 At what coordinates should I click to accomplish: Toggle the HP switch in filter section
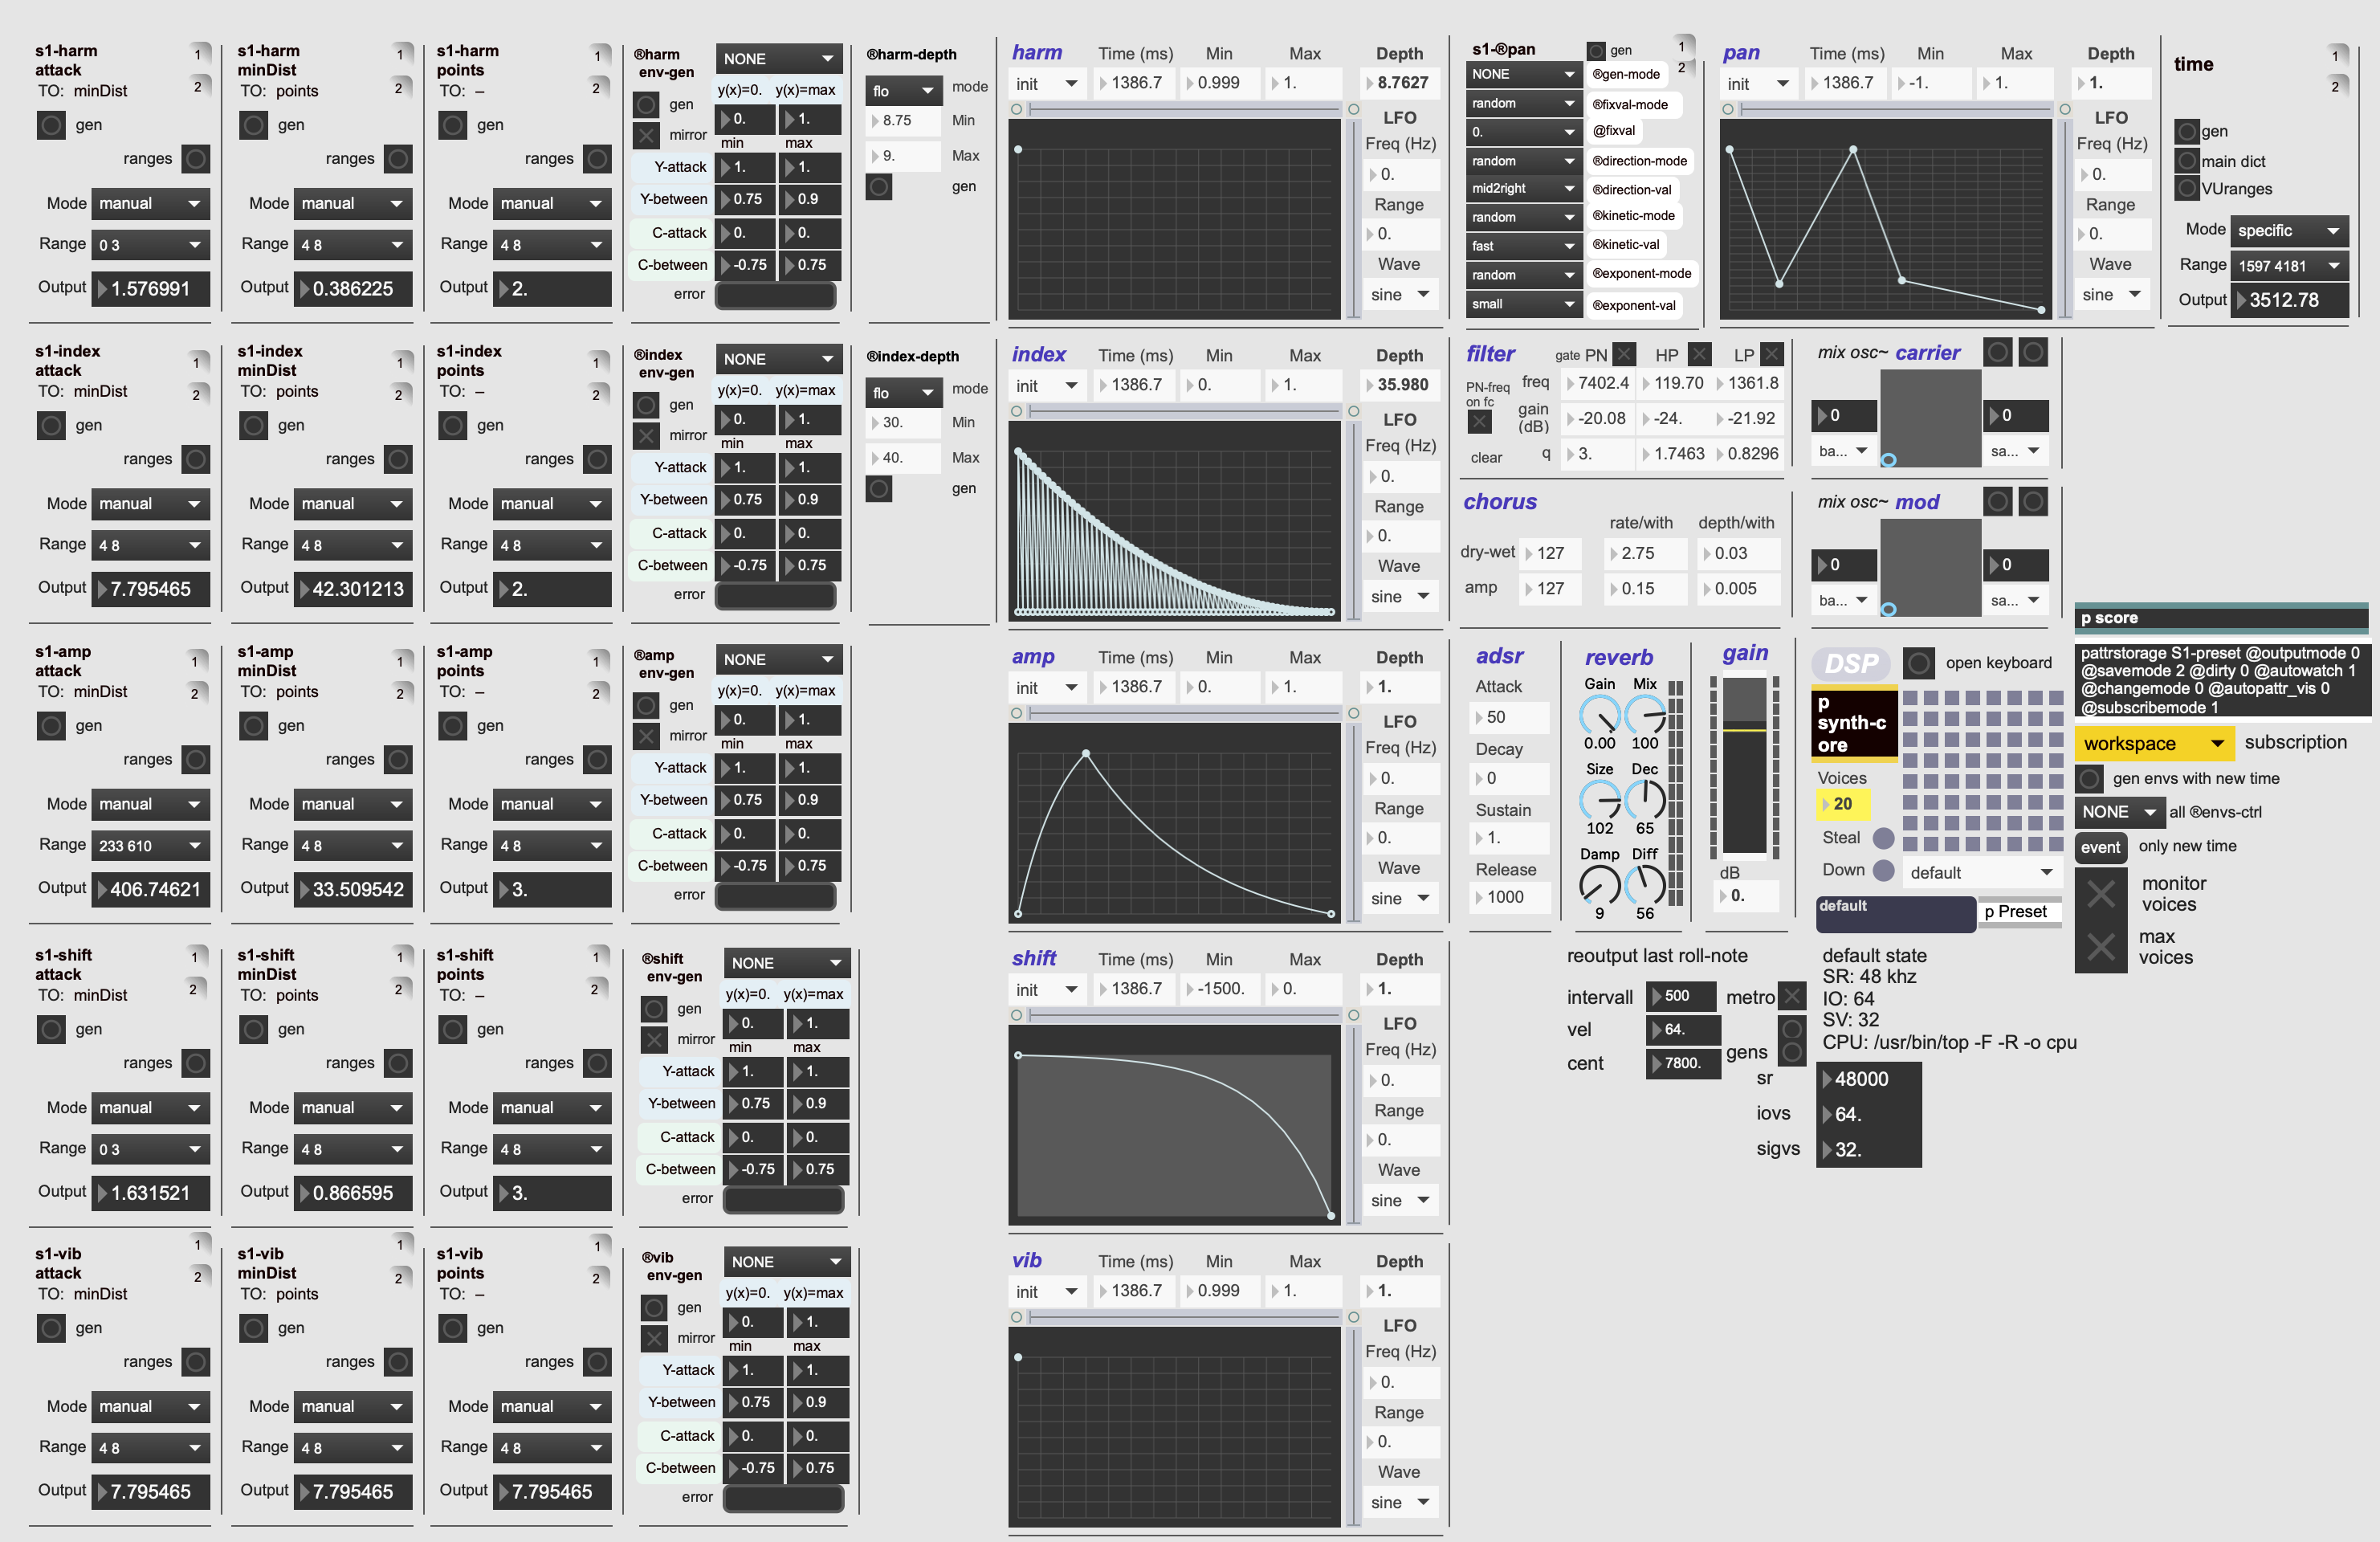click(1699, 354)
